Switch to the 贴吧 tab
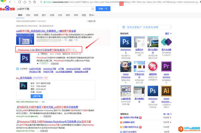The image size is (201, 133). pyautogui.click(x=68, y=15)
